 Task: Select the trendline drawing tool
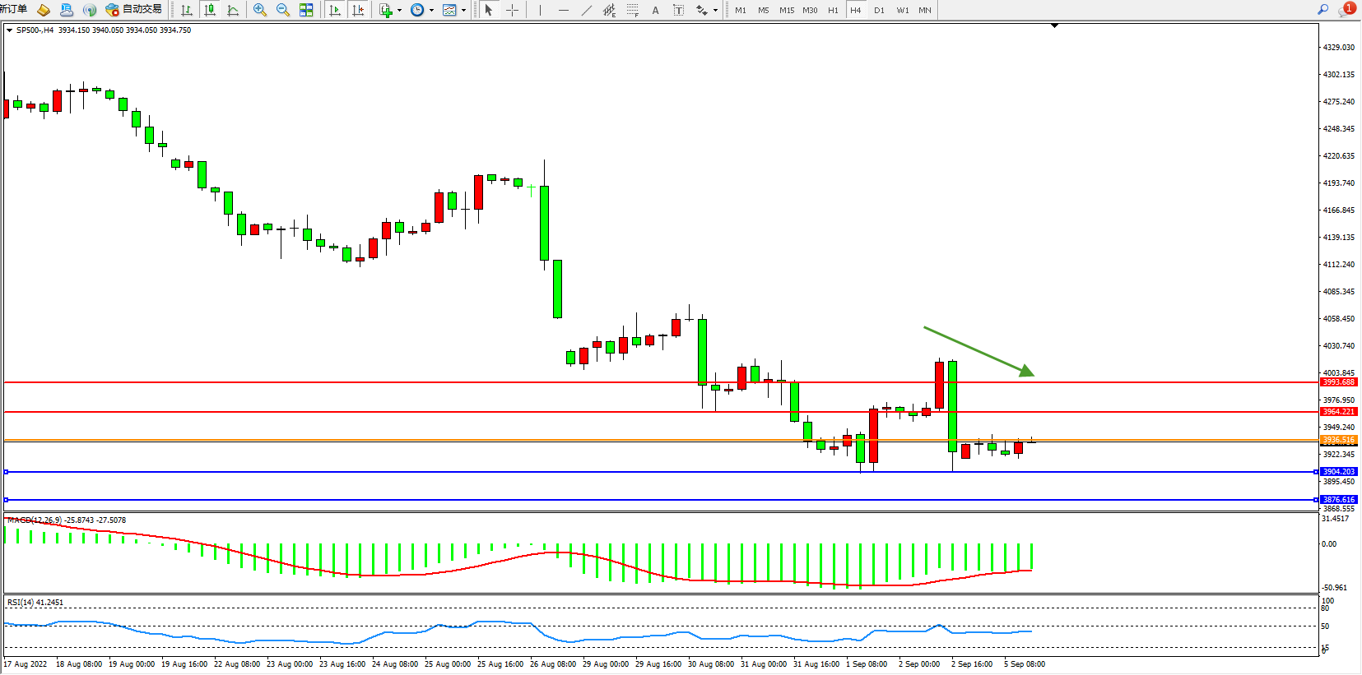coord(586,10)
